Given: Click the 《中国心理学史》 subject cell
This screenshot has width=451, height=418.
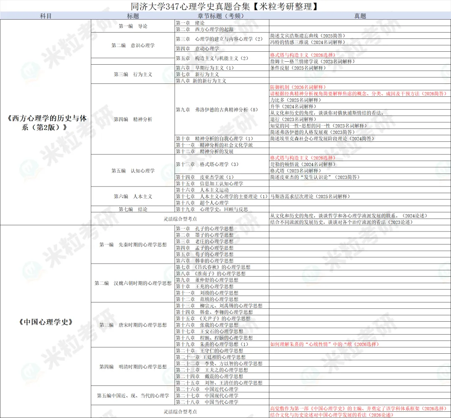Looking at the screenshot, I should [46, 322].
